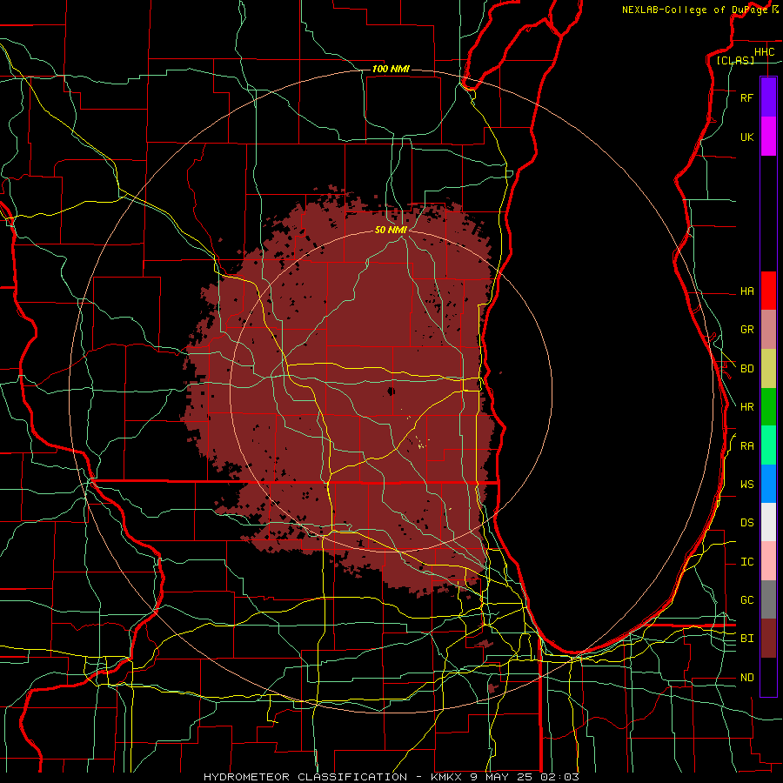783x783 pixels.
Task: Click the 50 NMI range ring label
Action: pos(391,230)
